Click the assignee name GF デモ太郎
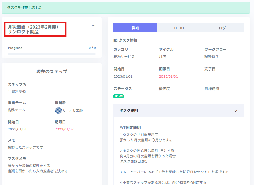The width and height of the screenshot is (254, 185). coord(73,110)
